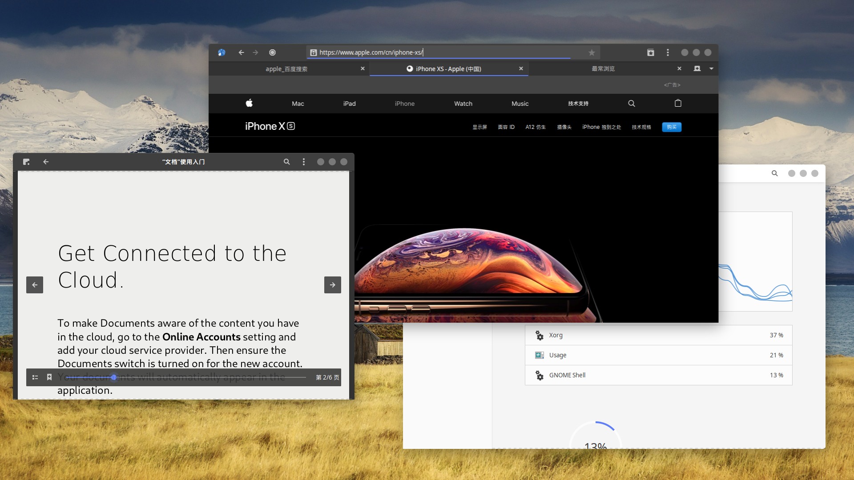Go to previous page in document preview
The image size is (854, 480).
[35, 285]
